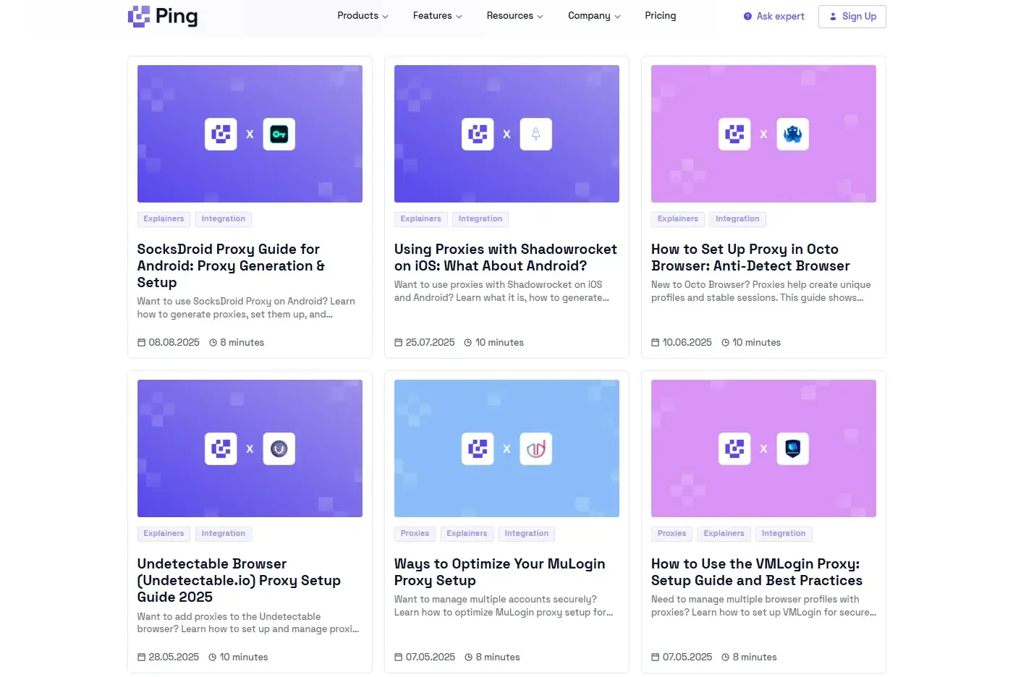Viewport: 1013px width, 677px height.
Task: Open How to Set Up Proxy in Octo Browser
Action: click(750, 257)
